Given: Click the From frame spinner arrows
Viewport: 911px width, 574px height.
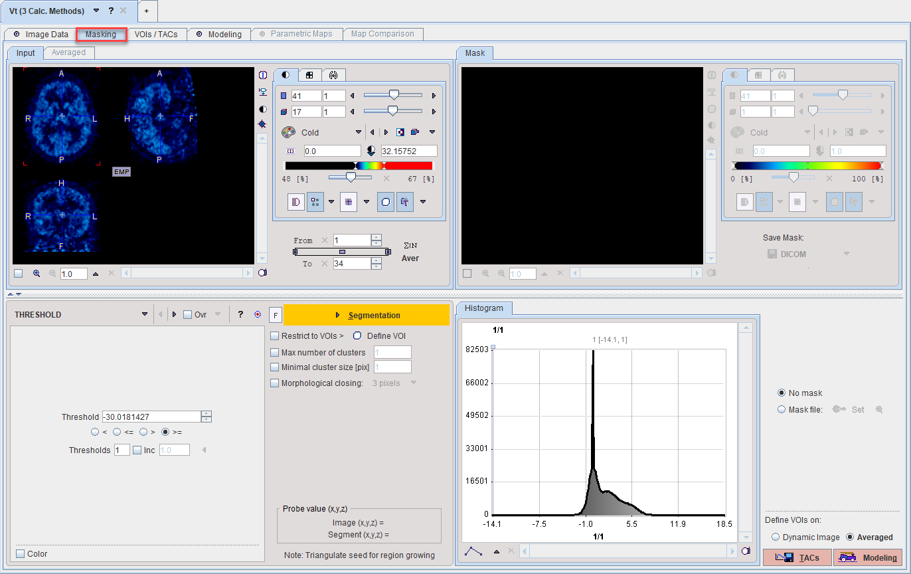Looking at the screenshot, I should (376, 240).
